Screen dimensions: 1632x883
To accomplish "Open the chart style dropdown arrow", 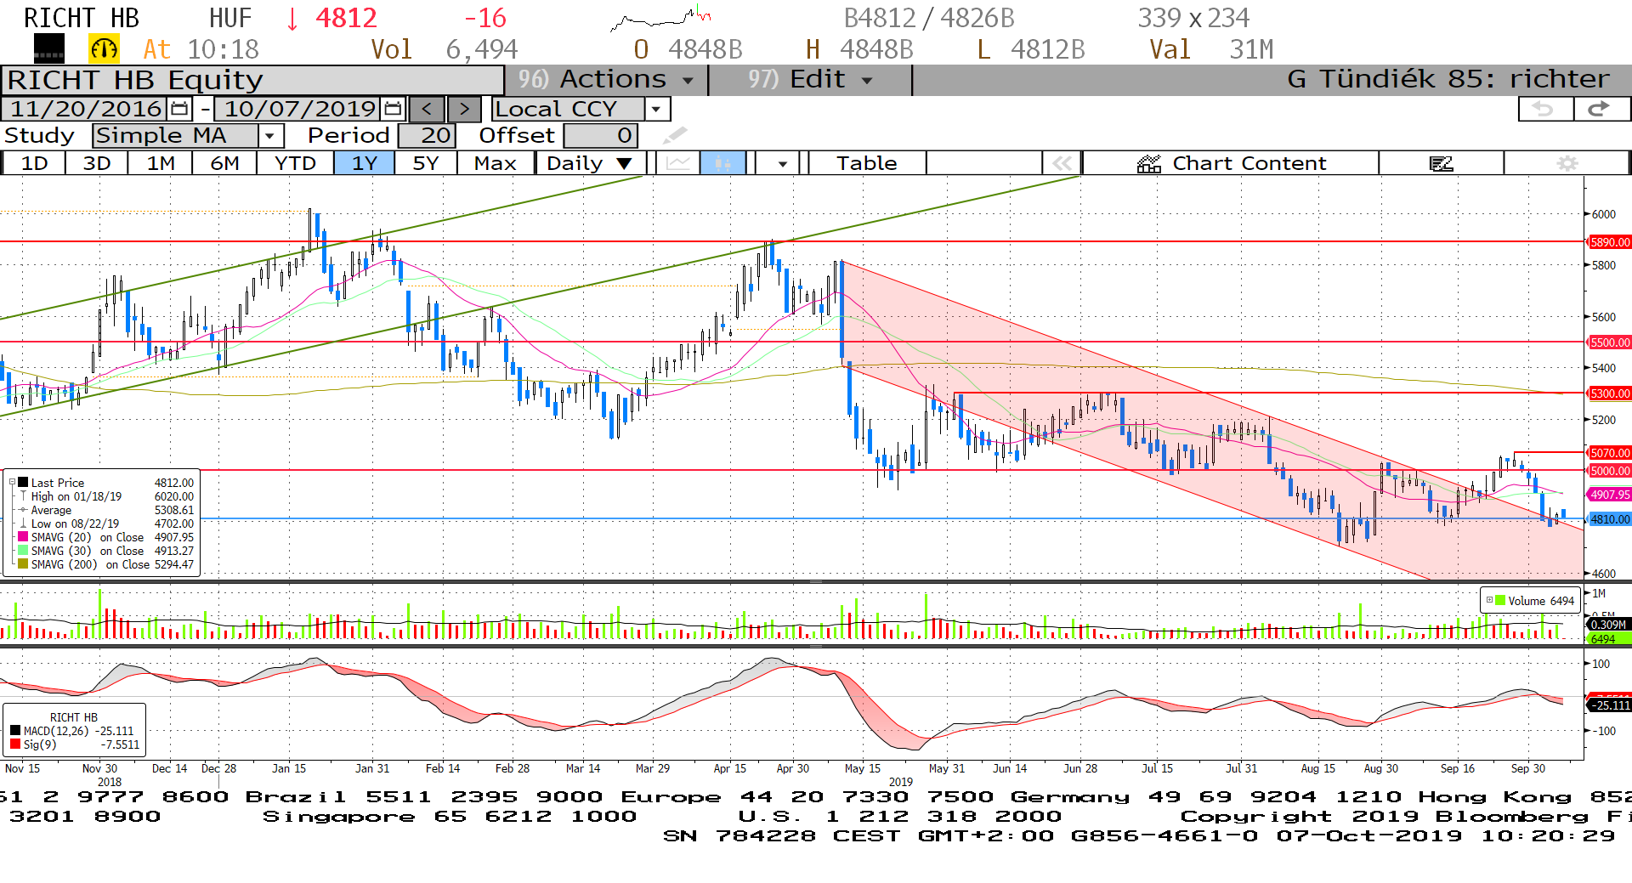I will click(x=782, y=162).
